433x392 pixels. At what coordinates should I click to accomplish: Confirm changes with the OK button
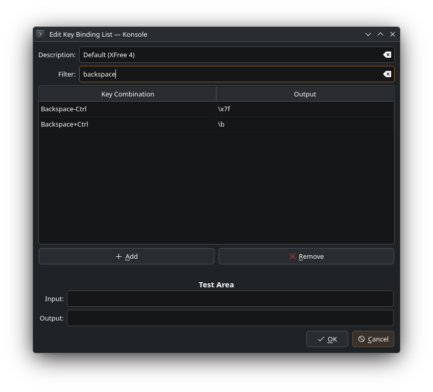click(x=327, y=339)
